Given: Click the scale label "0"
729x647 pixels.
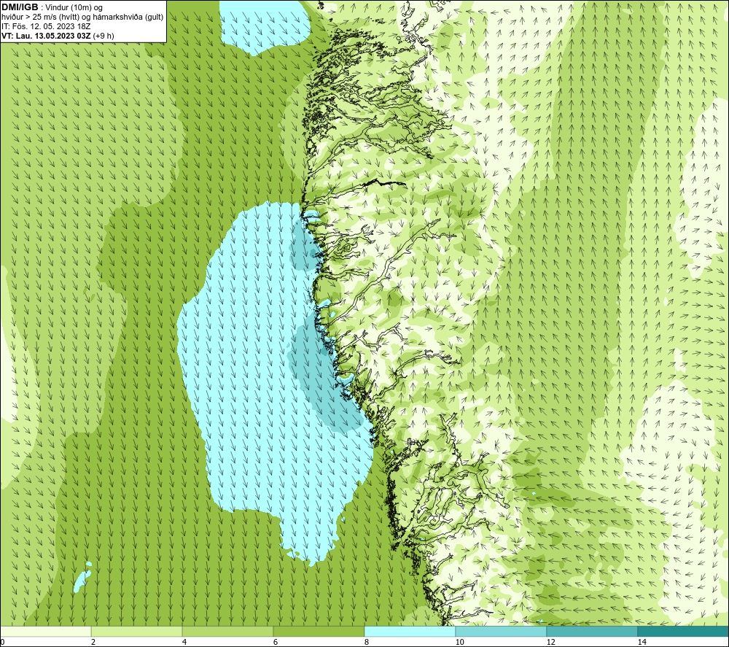Looking at the screenshot, I should 2,642.
